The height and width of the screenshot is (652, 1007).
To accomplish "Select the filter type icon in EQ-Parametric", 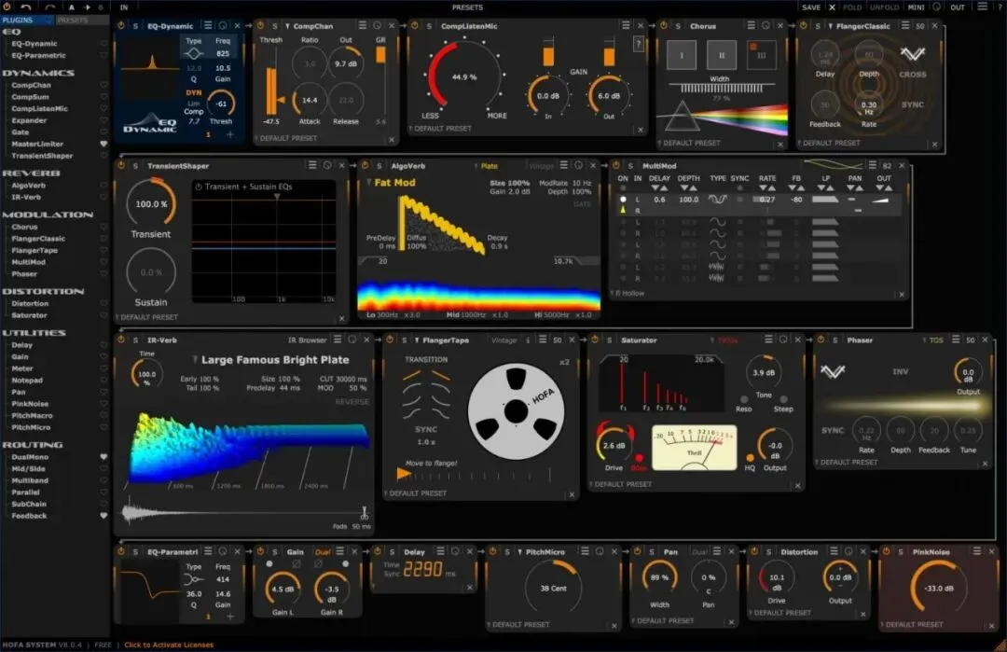I will [193, 579].
